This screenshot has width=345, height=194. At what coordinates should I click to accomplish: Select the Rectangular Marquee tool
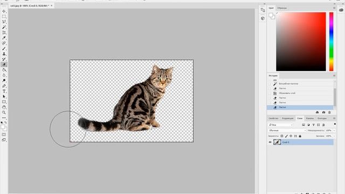click(x=4, y=17)
